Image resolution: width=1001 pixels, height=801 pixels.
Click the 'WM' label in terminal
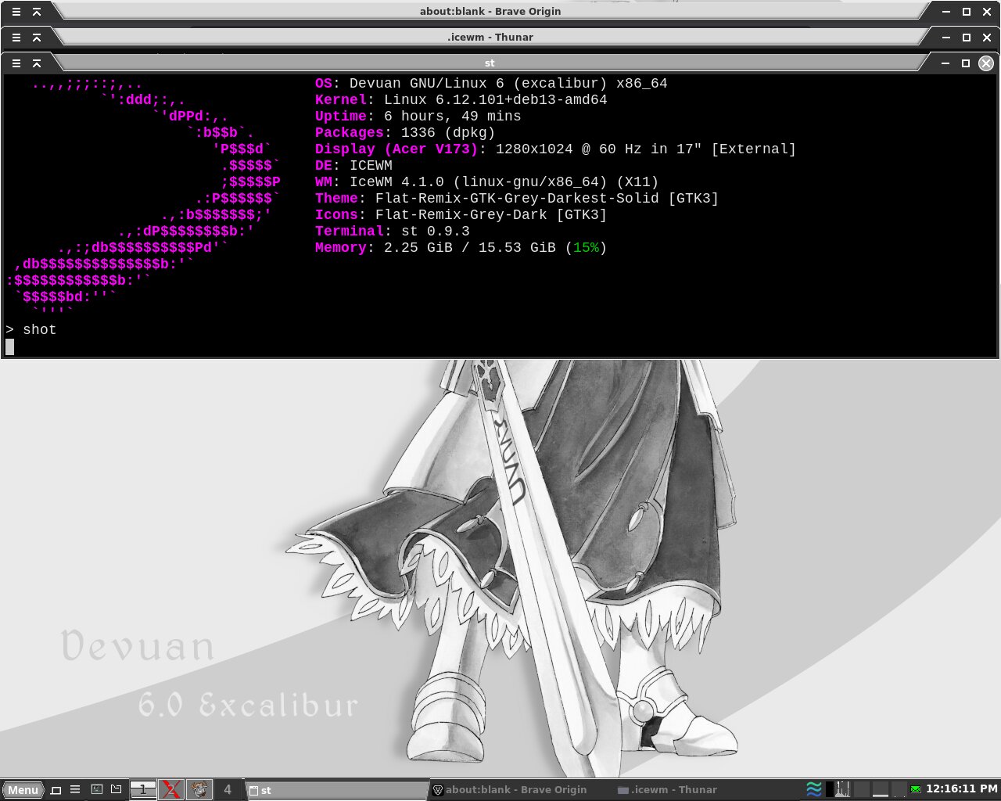[324, 182]
